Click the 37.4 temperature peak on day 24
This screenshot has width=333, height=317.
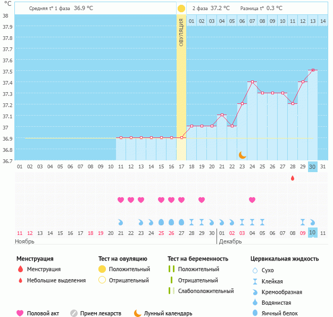pyautogui.click(x=252, y=82)
